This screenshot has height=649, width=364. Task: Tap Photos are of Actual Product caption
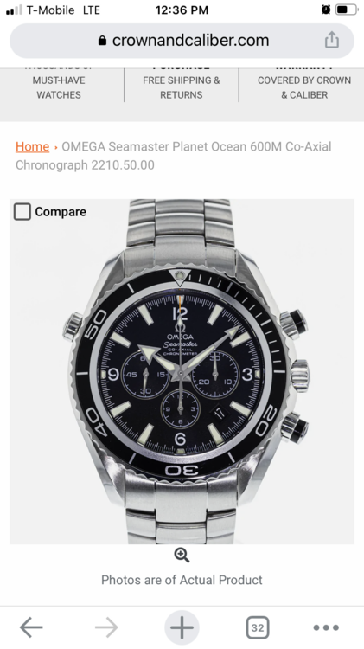[182, 580]
